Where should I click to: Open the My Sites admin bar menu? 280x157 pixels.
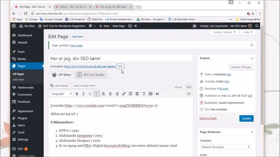point(27,26)
